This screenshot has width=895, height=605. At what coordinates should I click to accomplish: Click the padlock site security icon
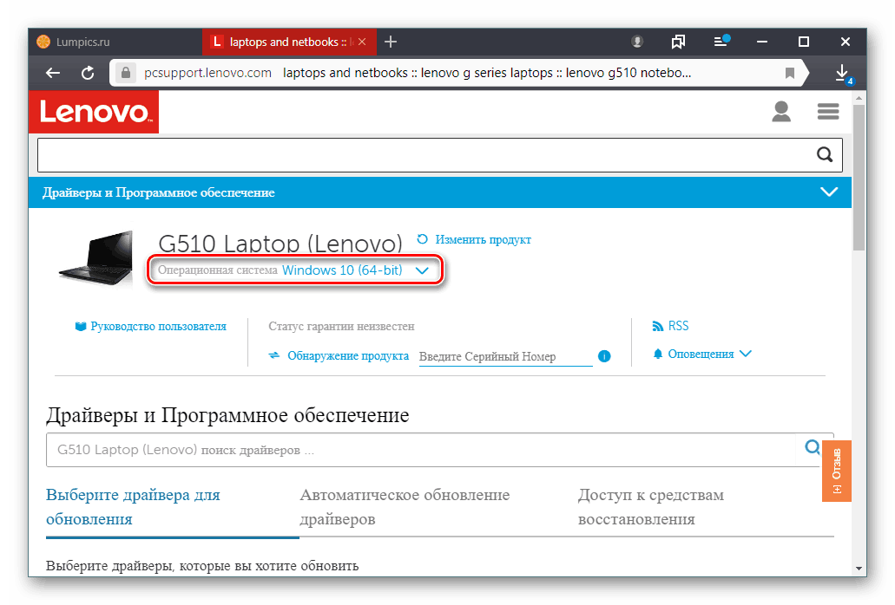pos(126,73)
